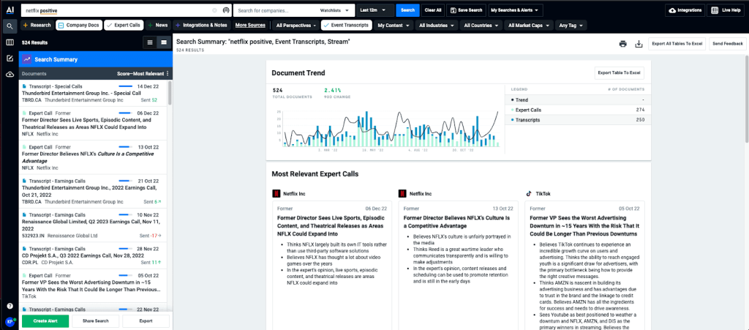Disable the Event Transcripts filter
Image resolution: width=749 pixels, height=330 pixels.
pos(346,26)
